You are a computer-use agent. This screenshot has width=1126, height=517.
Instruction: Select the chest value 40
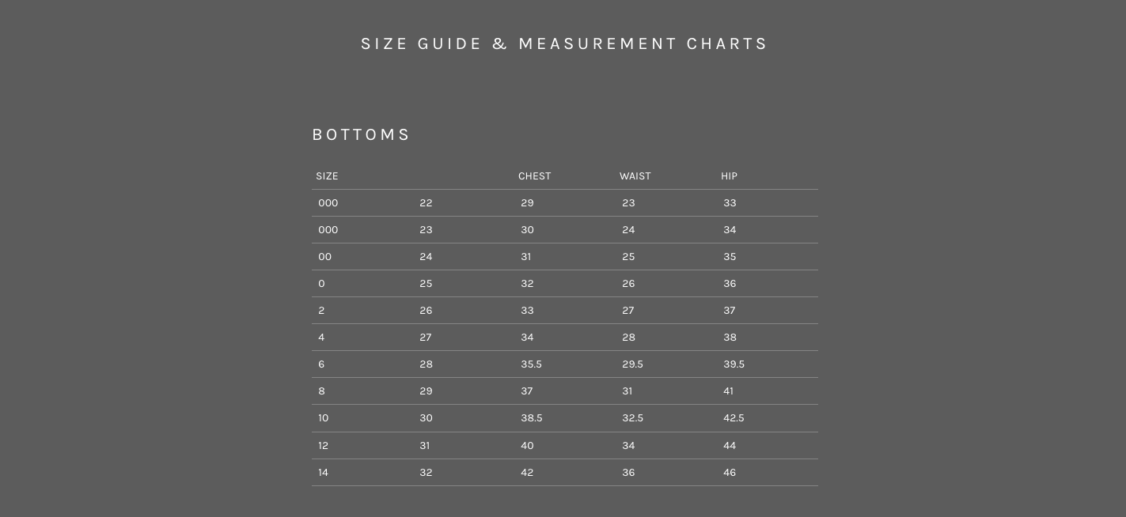[x=527, y=446]
